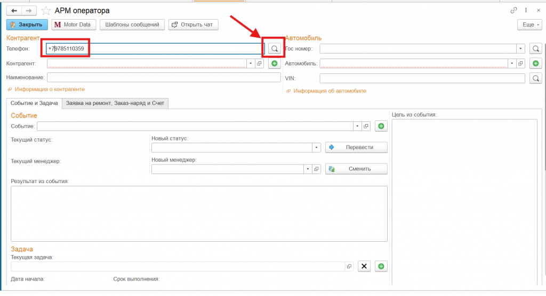This screenshot has height=296, width=546.
Task: Click into the Наименование input field
Action: (x=164, y=78)
